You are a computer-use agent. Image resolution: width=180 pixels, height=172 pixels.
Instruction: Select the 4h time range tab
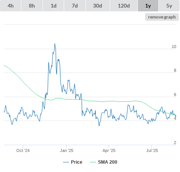[11, 6]
